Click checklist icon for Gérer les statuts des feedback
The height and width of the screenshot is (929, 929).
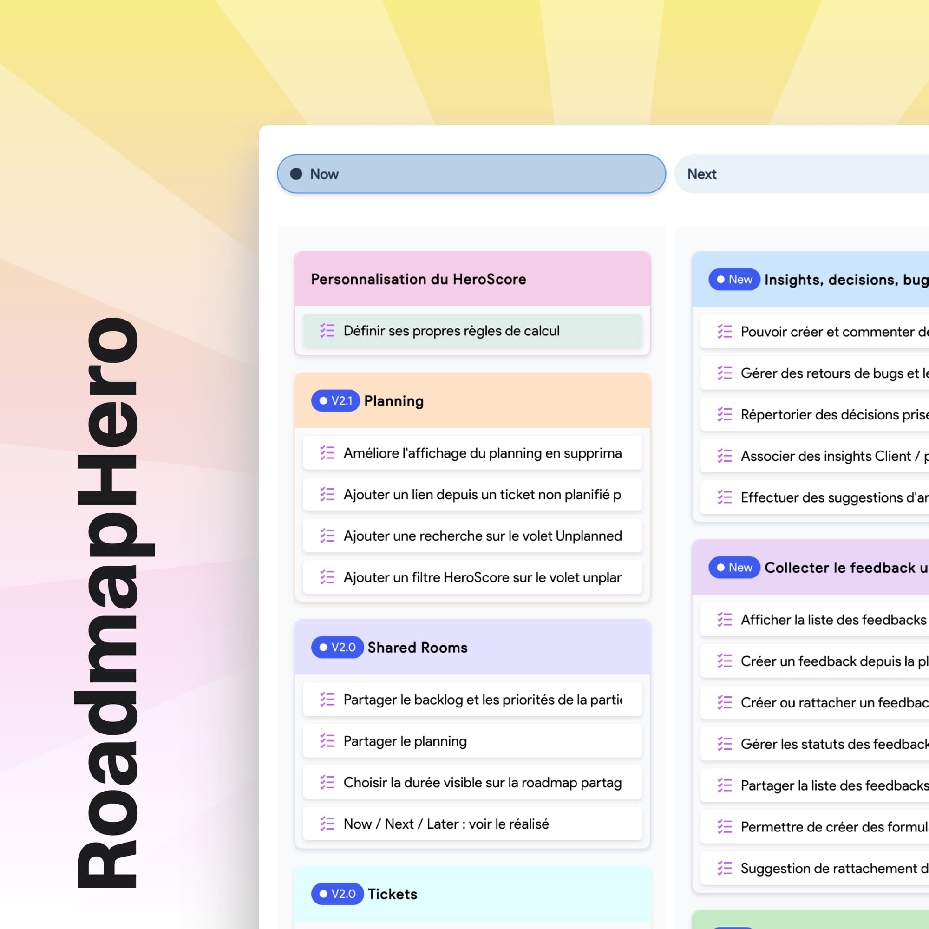[x=724, y=743]
